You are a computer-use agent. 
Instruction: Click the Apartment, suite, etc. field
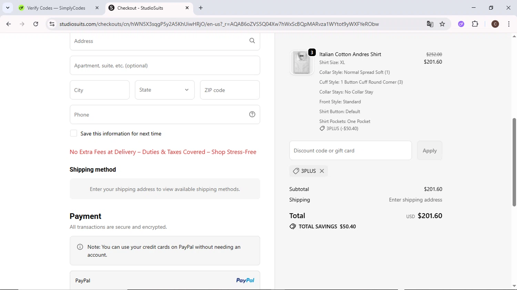click(x=165, y=65)
